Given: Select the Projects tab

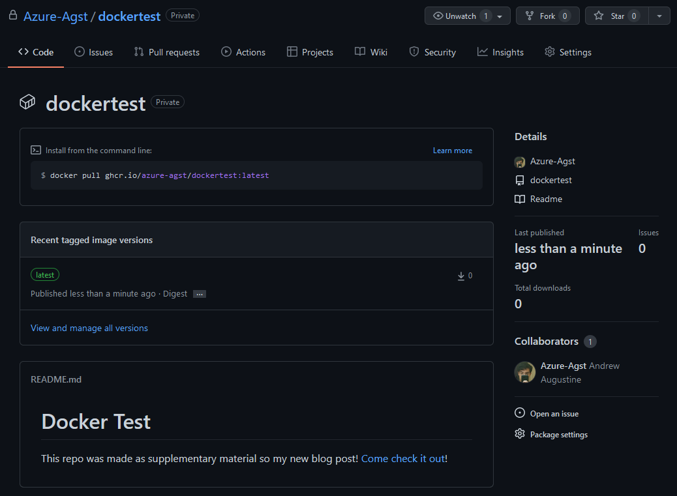Looking at the screenshot, I should click(x=310, y=52).
